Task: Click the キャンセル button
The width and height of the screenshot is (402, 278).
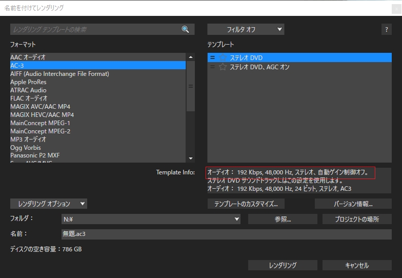Action: coord(357,265)
